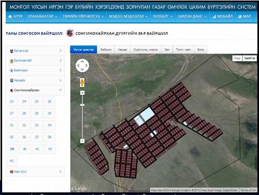Switch to the Зам tab

click(167, 49)
